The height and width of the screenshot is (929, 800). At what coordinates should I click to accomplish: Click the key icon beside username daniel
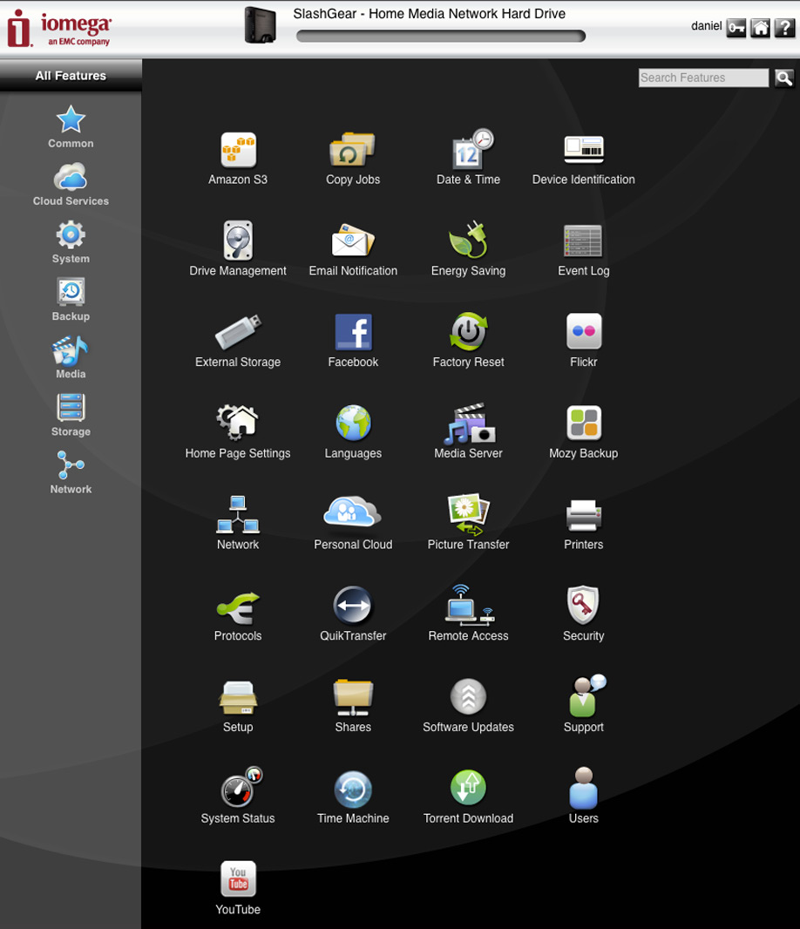[736, 28]
